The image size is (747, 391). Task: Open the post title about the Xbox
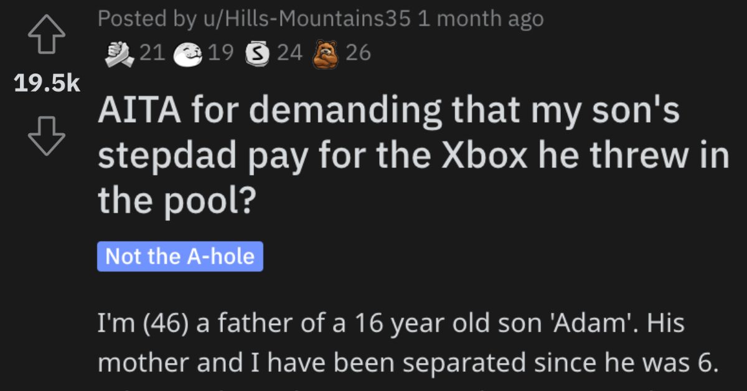pos(374,153)
